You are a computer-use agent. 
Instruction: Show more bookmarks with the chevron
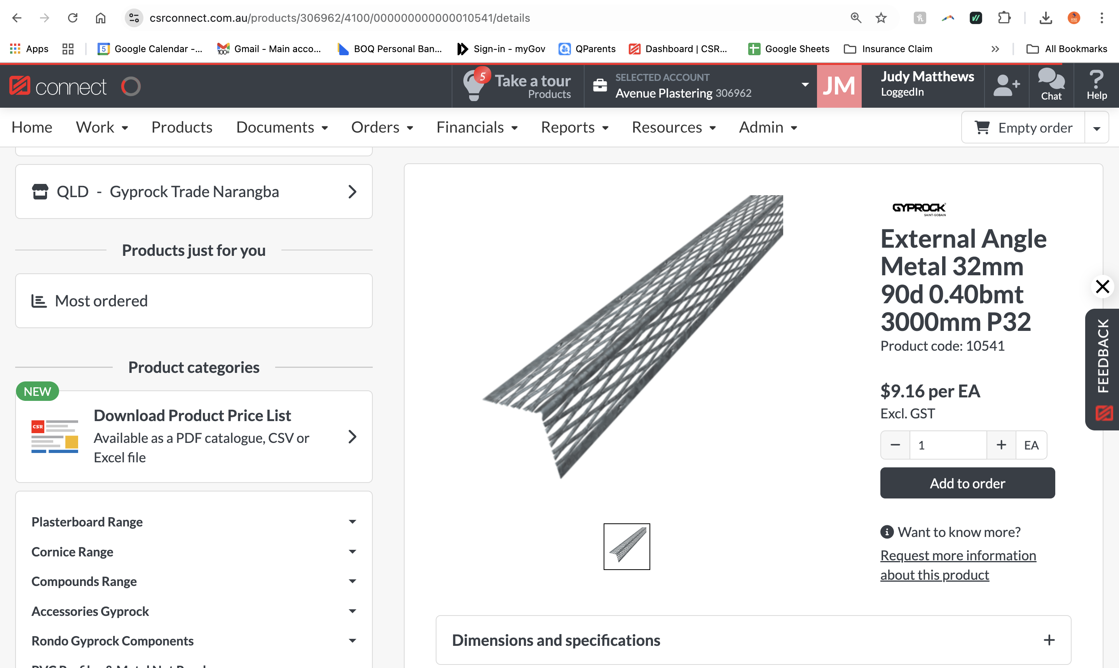[x=995, y=49]
